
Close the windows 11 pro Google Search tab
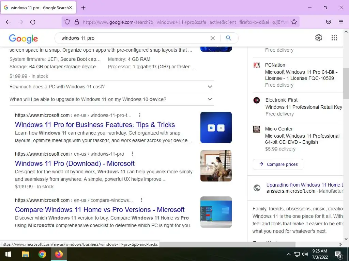(71, 7)
